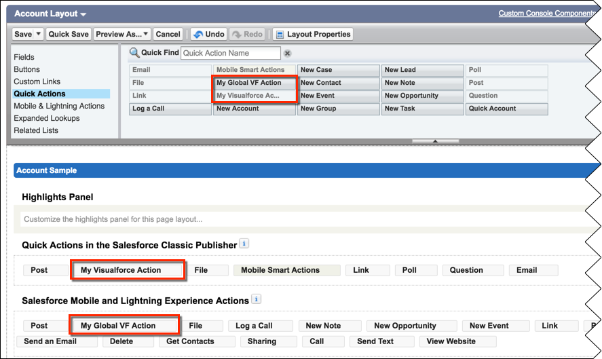602x359 pixels.
Task: Select Custom Links category
Action: click(x=37, y=82)
